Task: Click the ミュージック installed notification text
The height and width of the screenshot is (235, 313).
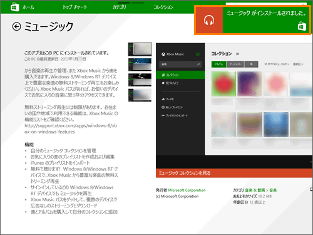Action: tap(266, 13)
